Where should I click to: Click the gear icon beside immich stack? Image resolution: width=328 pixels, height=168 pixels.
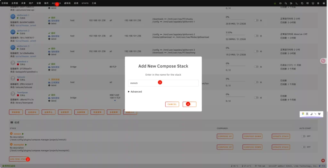pos(11,134)
